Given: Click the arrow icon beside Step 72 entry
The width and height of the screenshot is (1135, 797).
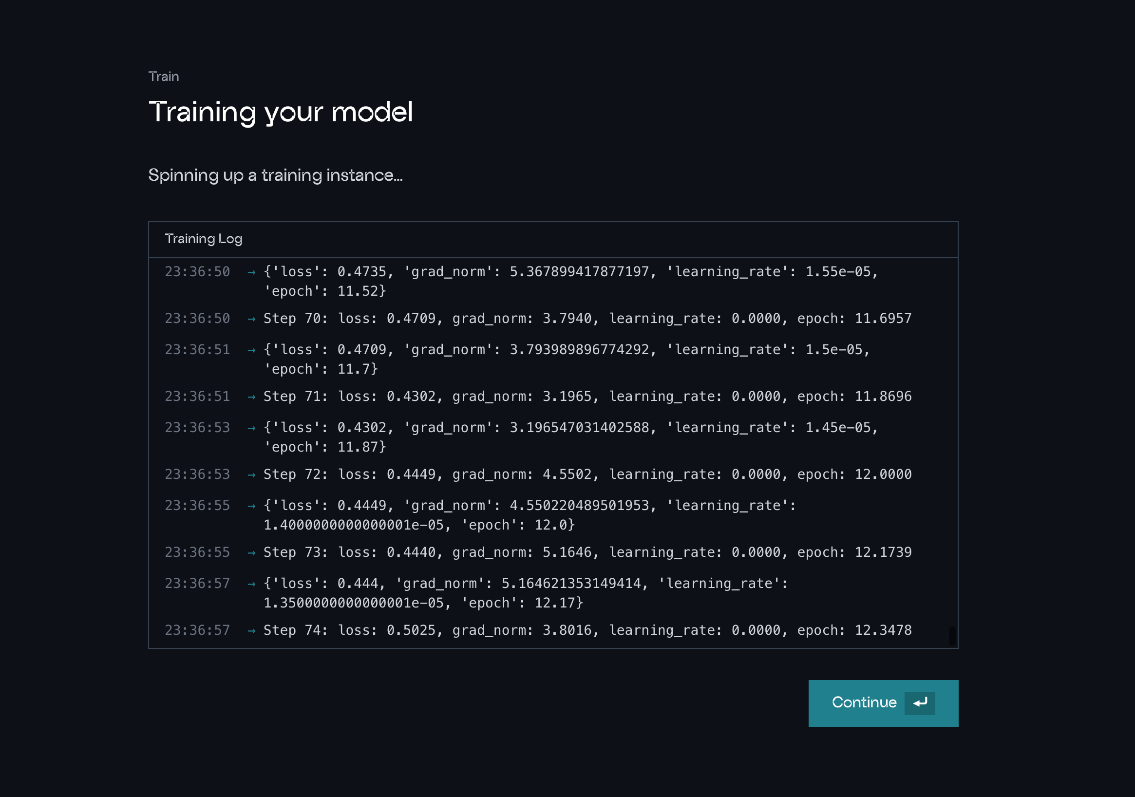Looking at the screenshot, I should [x=251, y=475].
